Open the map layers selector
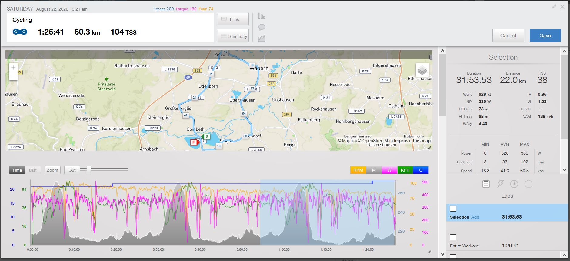This screenshot has height=261, width=570. tap(422, 70)
